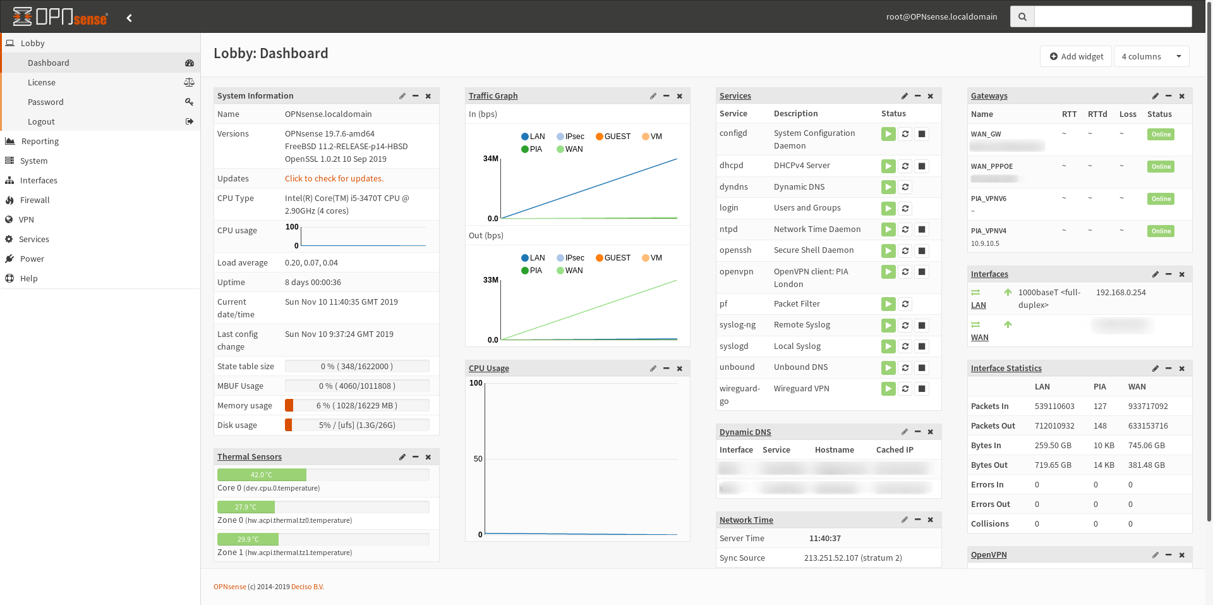The image size is (1213, 605).
Task: Click to check for updates link
Action: [334, 179]
